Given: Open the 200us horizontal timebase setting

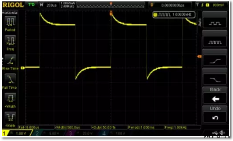Looking at the screenshot, I should point(51,5).
